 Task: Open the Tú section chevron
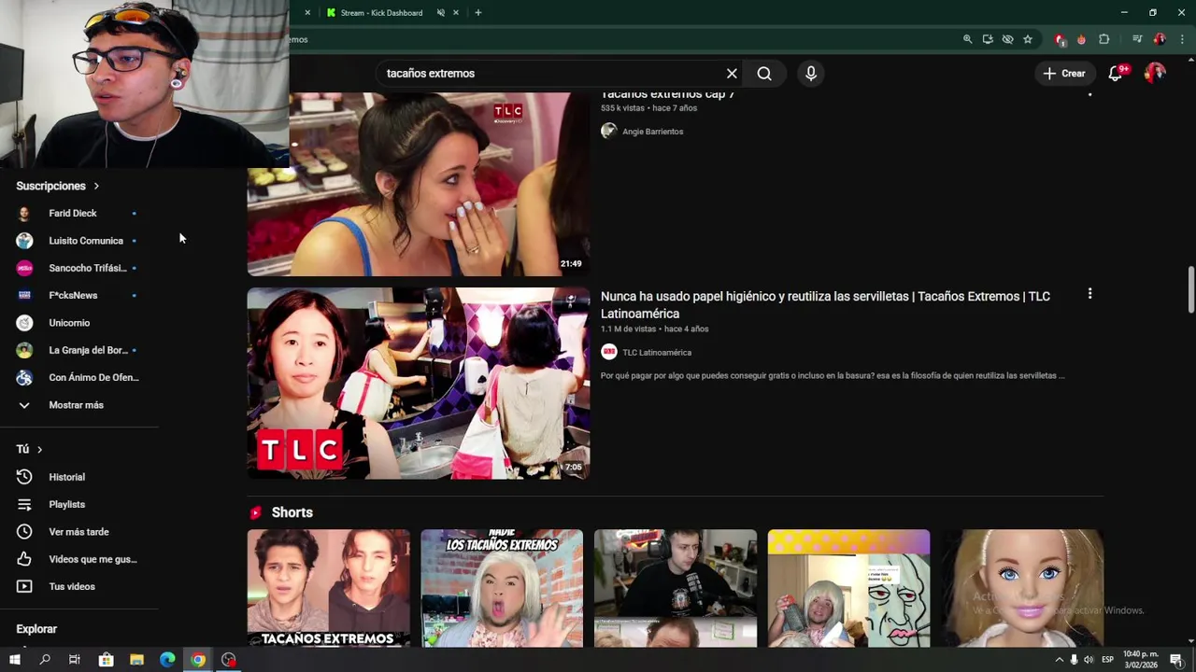(39, 450)
